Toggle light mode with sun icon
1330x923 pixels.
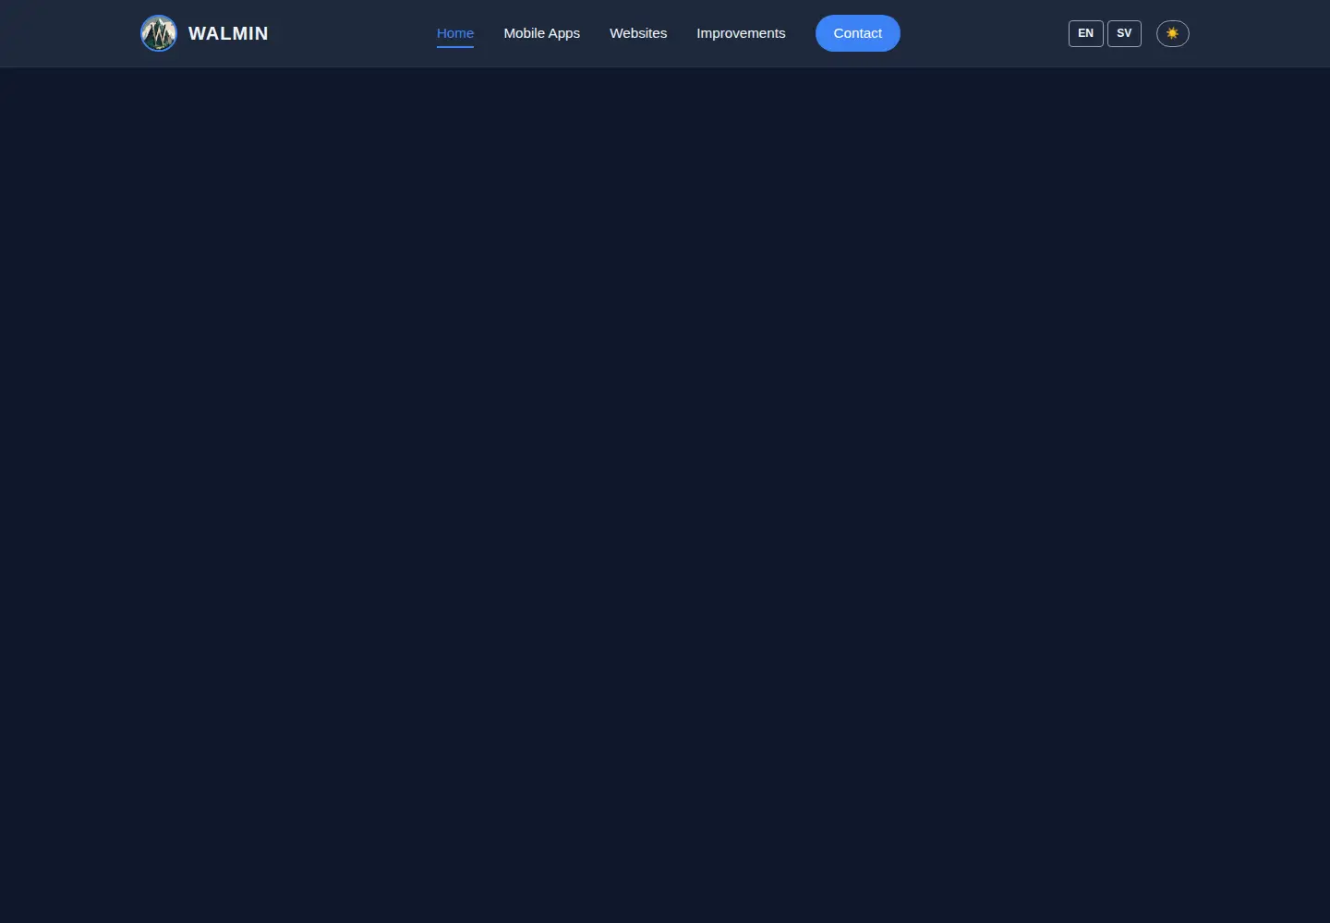1173,33
